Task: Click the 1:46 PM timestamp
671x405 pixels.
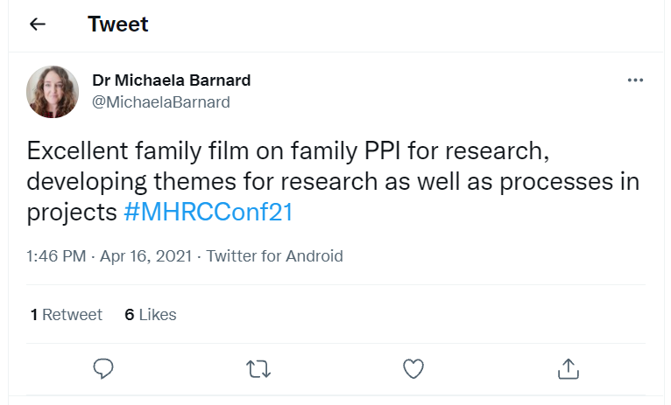Action: point(56,256)
